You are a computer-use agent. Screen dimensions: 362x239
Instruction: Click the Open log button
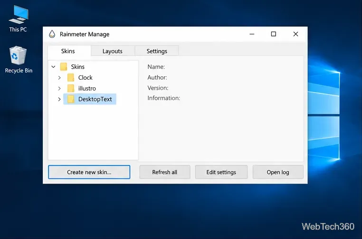click(278, 172)
